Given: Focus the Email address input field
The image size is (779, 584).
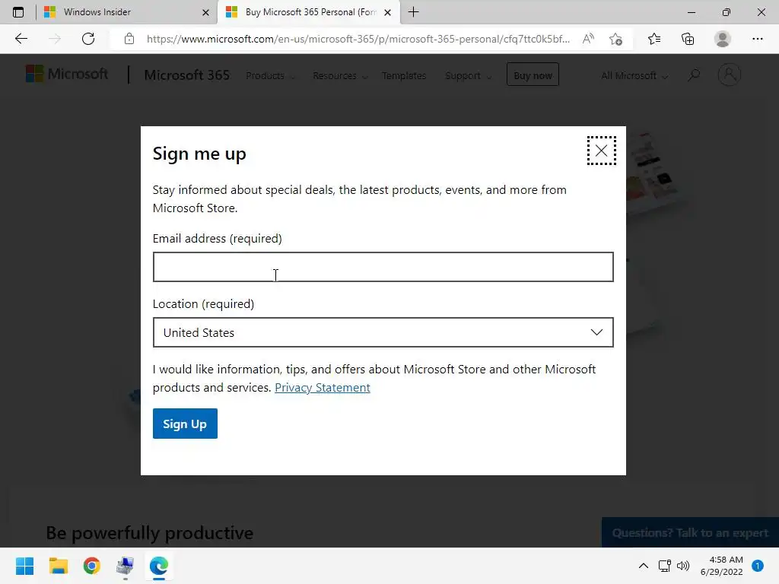Looking at the screenshot, I should [x=383, y=267].
